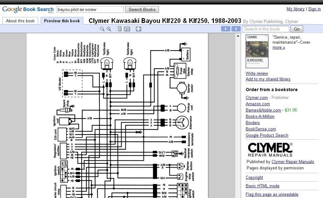Click the book cover thumbnail
Viewport: 323px width, 198px height.
[x=257, y=51]
